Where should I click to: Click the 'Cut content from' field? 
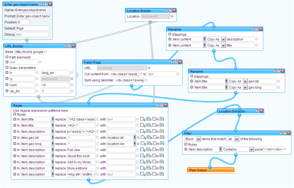[x=124, y=74]
